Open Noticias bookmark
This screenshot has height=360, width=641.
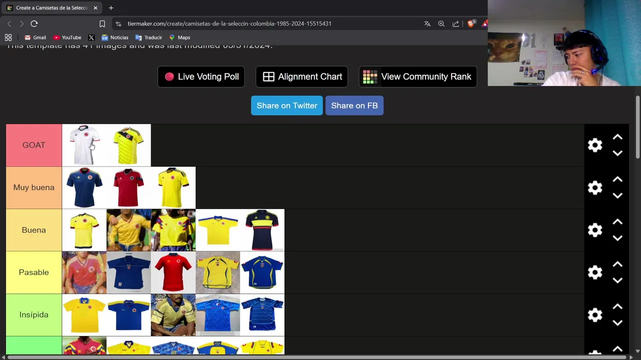click(x=115, y=37)
